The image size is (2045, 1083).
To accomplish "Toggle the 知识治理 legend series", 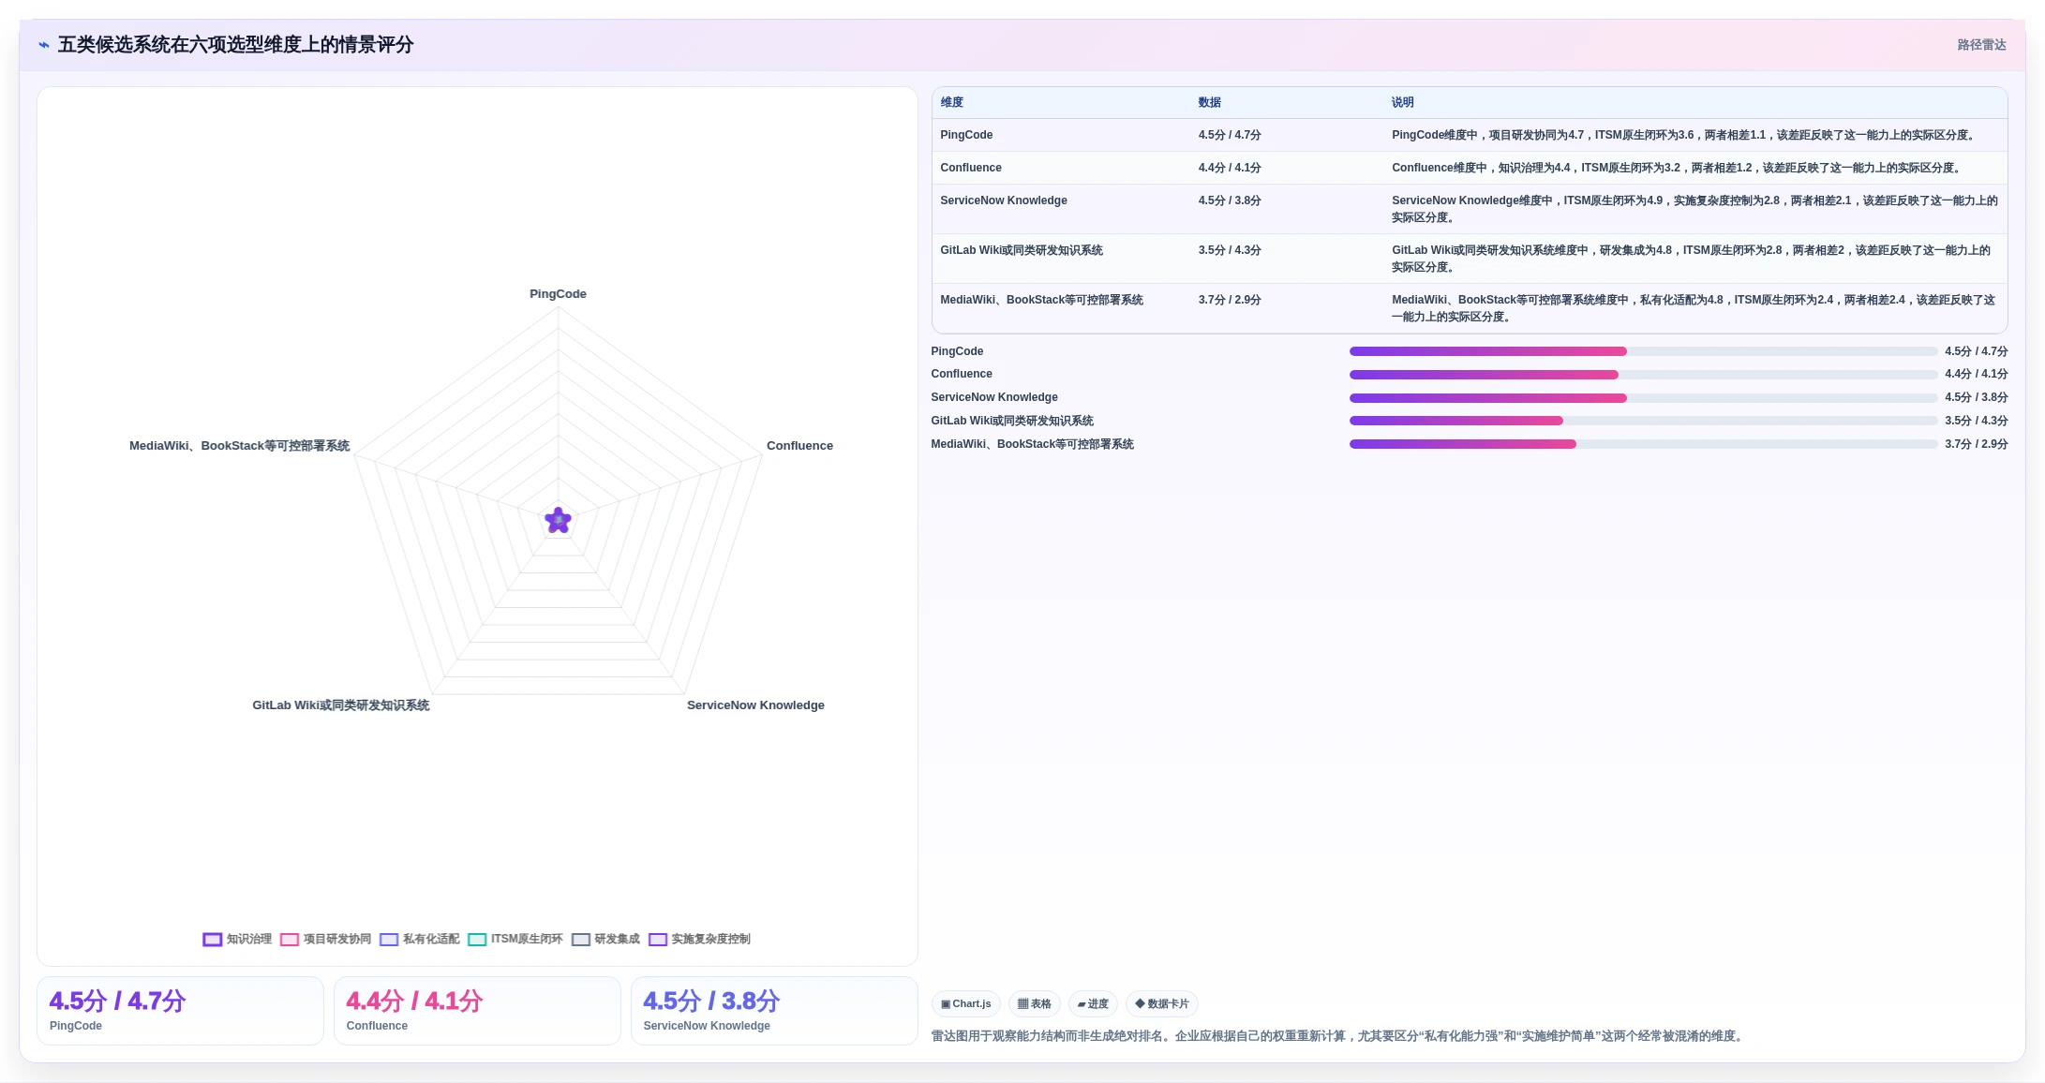I will point(237,939).
